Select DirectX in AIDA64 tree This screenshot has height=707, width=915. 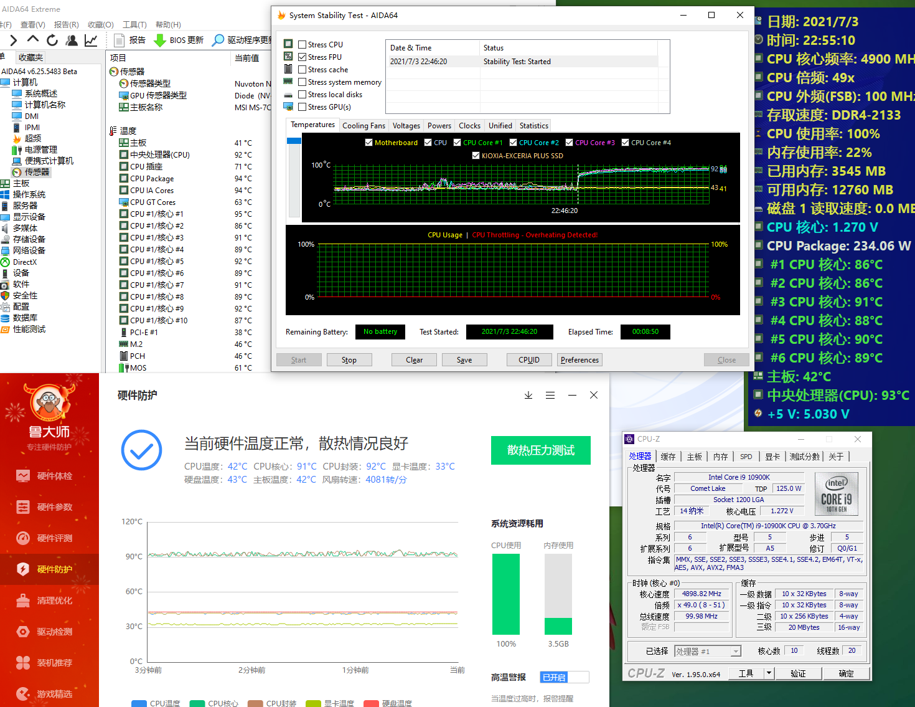pos(19,262)
